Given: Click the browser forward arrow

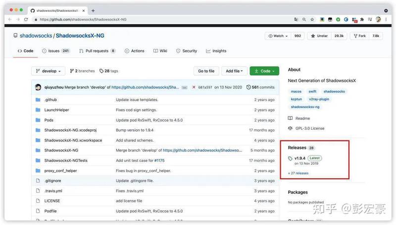Looking at the screenshot, I should tap(18, 19).
